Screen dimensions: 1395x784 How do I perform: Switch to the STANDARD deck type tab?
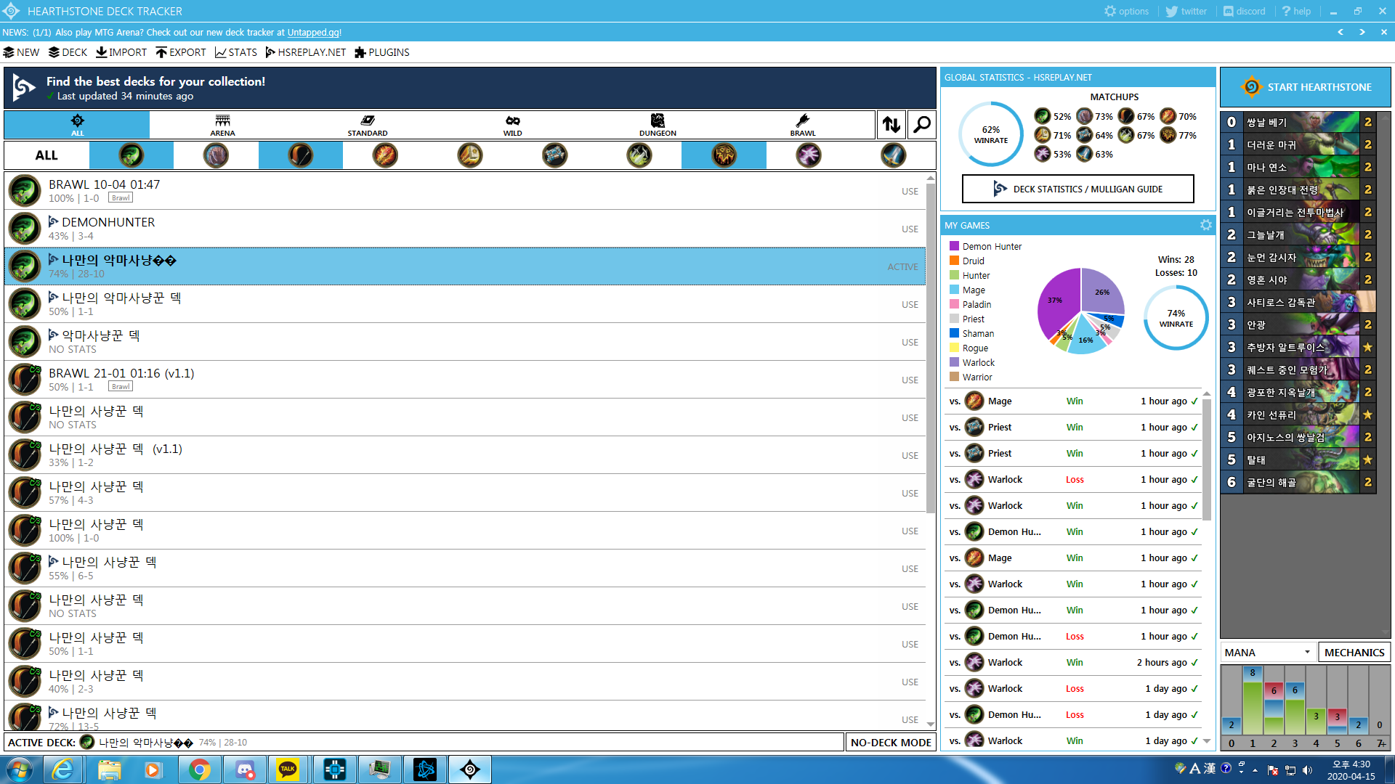[x=368, y=125]
